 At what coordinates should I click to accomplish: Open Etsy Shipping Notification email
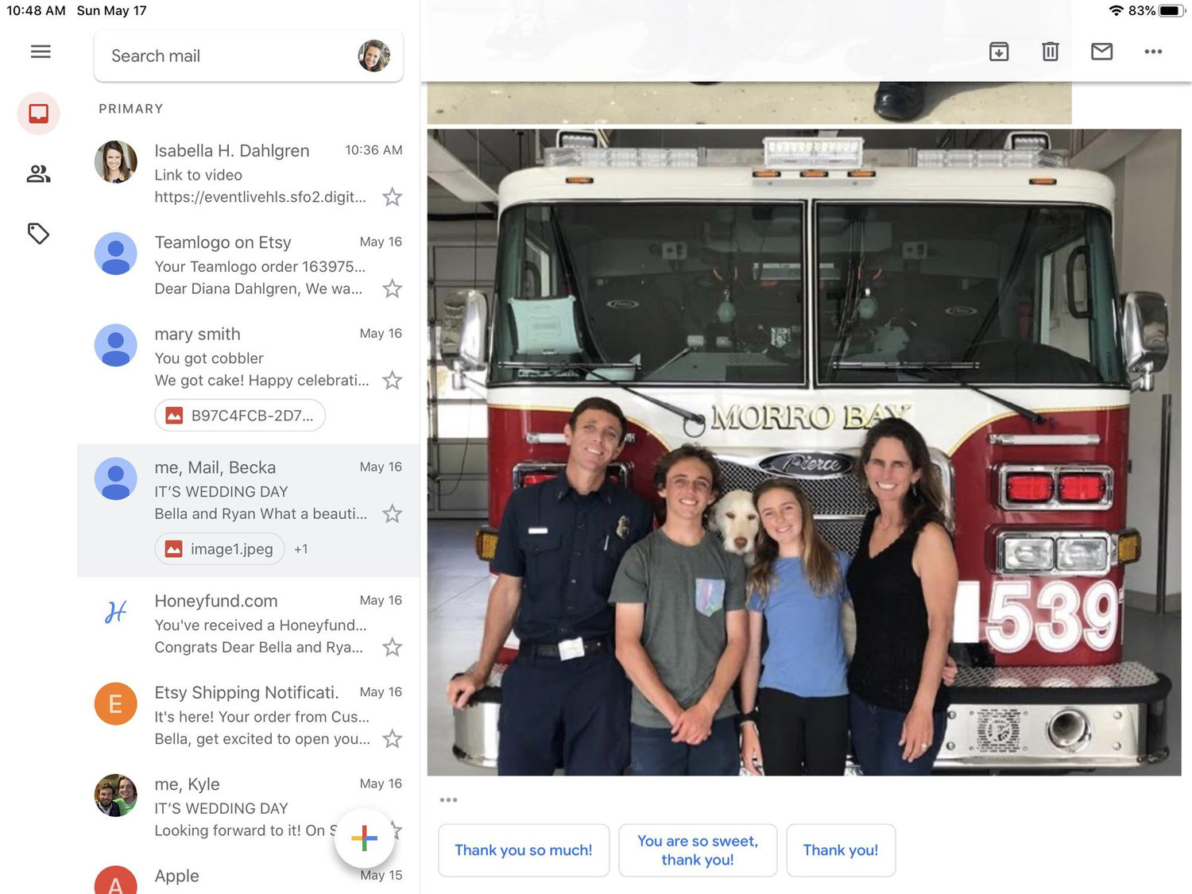(x=248, y=715)
